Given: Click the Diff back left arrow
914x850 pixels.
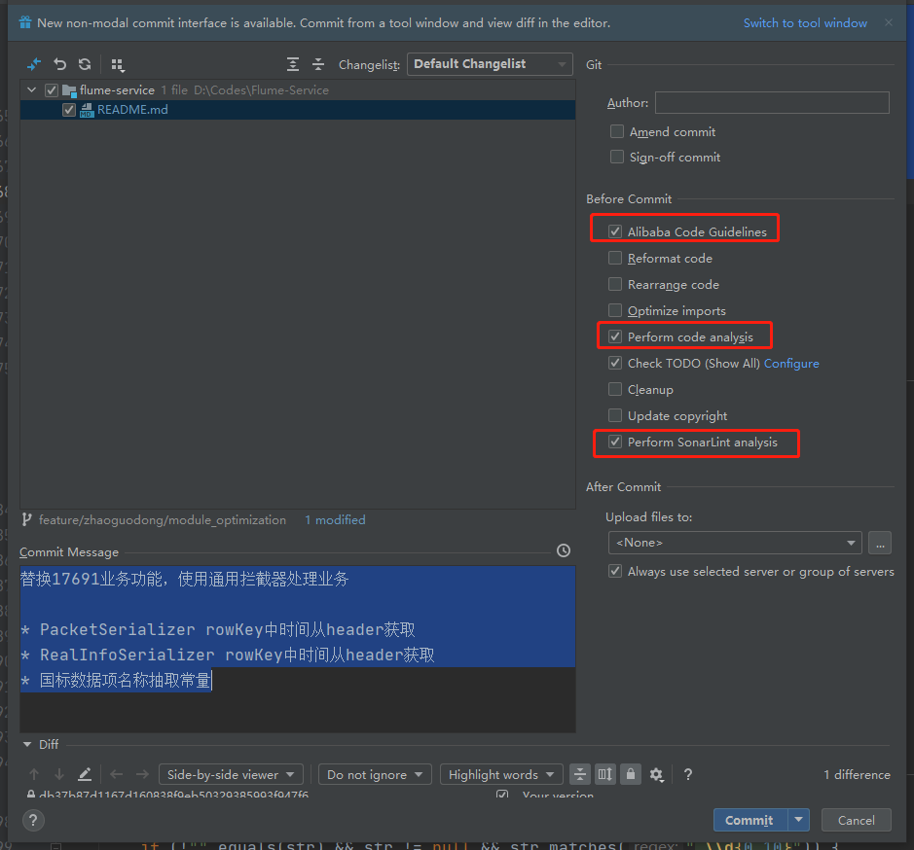Looking at the screenshot, I should click(117, 774).
